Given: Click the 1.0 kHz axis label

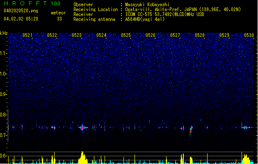Looking at the screenshot, I should click(3, 74).
